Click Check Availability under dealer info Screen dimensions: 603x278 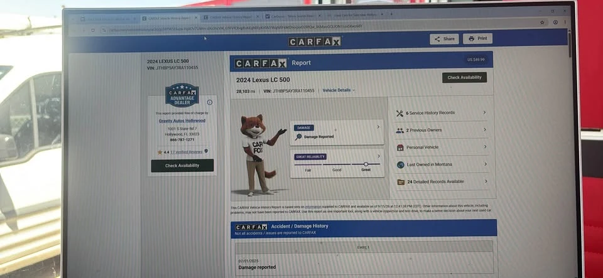click(x=182, y=166)
